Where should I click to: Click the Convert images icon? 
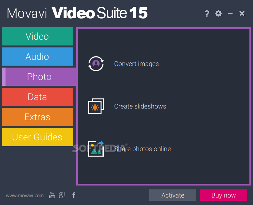click(x=96, y=64)
